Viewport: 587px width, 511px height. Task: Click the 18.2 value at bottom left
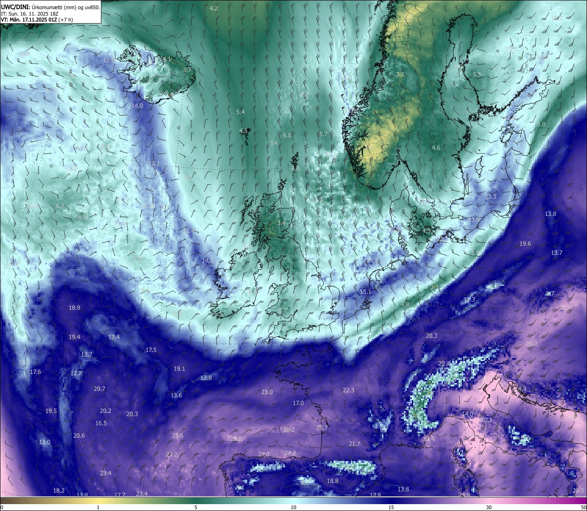pos(59,491)
